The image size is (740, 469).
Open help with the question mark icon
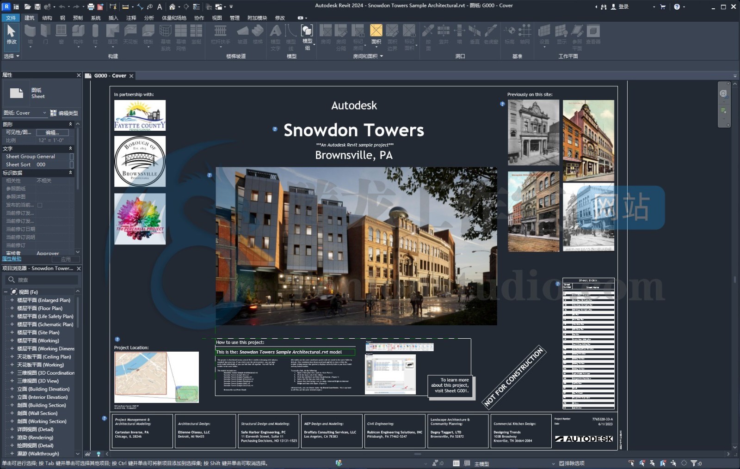coord(677,7)
